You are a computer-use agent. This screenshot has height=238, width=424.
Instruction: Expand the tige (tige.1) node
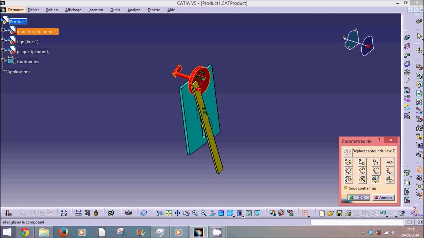3,40
